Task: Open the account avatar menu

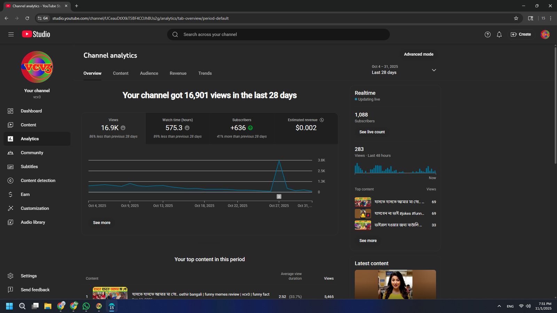Action: click(545, 34)
